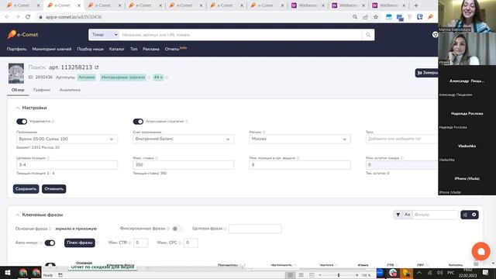Open the 44 ч status dropdown badge
The height and width of the screenshot is (279, 496).
tap(158, 77)
